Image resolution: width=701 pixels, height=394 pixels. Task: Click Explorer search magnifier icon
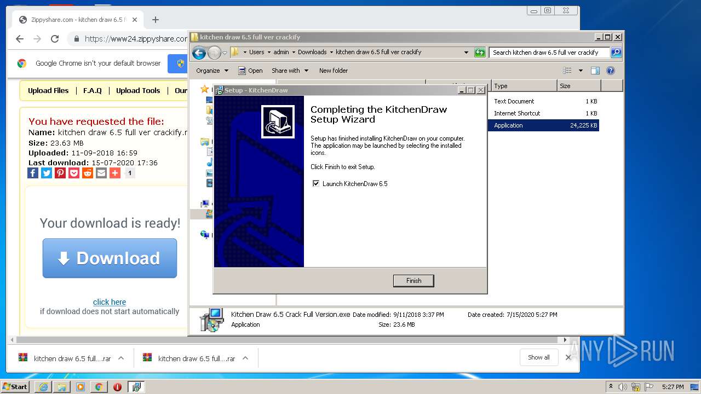(x=616, y=53)
